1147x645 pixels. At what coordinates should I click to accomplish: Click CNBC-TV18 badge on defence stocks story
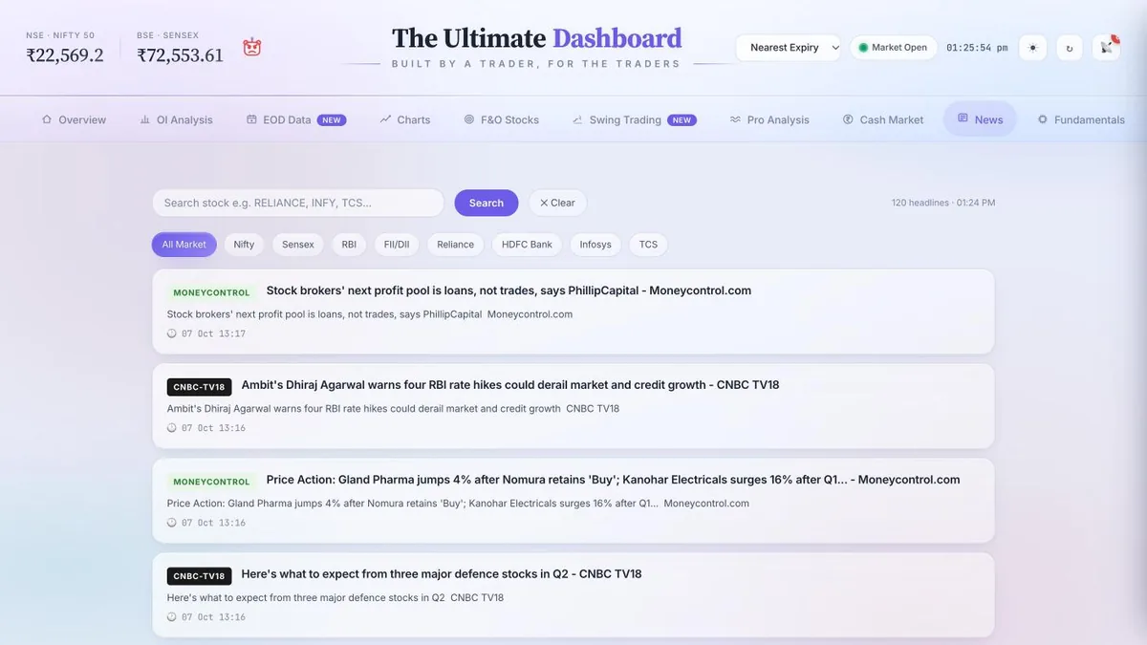[x=199, y=576]
